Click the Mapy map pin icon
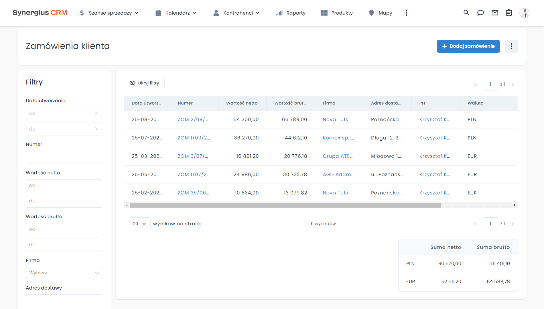This screenshot has height=309, width=544. tap(371, 13)
